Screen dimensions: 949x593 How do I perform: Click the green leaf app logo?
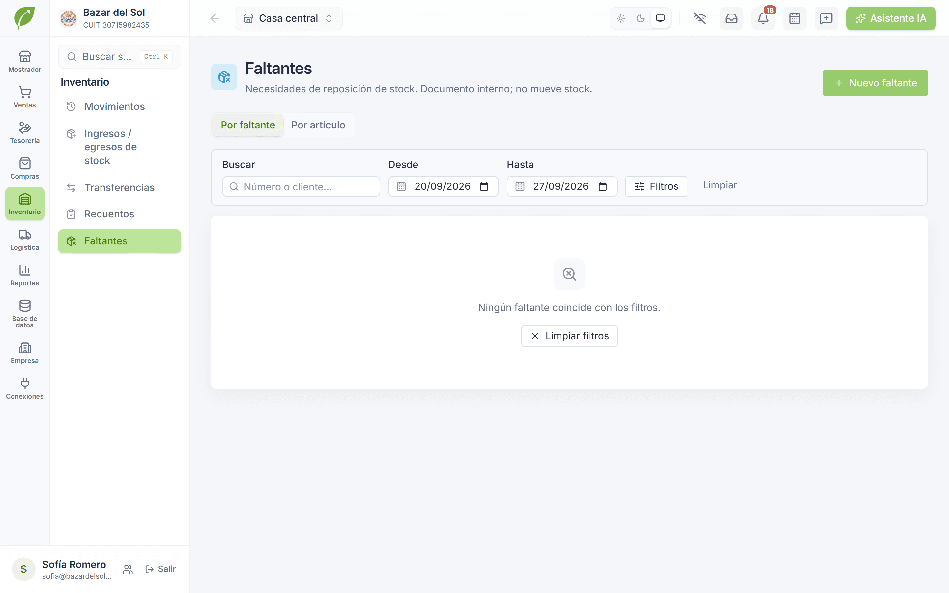tap(24, 18)
